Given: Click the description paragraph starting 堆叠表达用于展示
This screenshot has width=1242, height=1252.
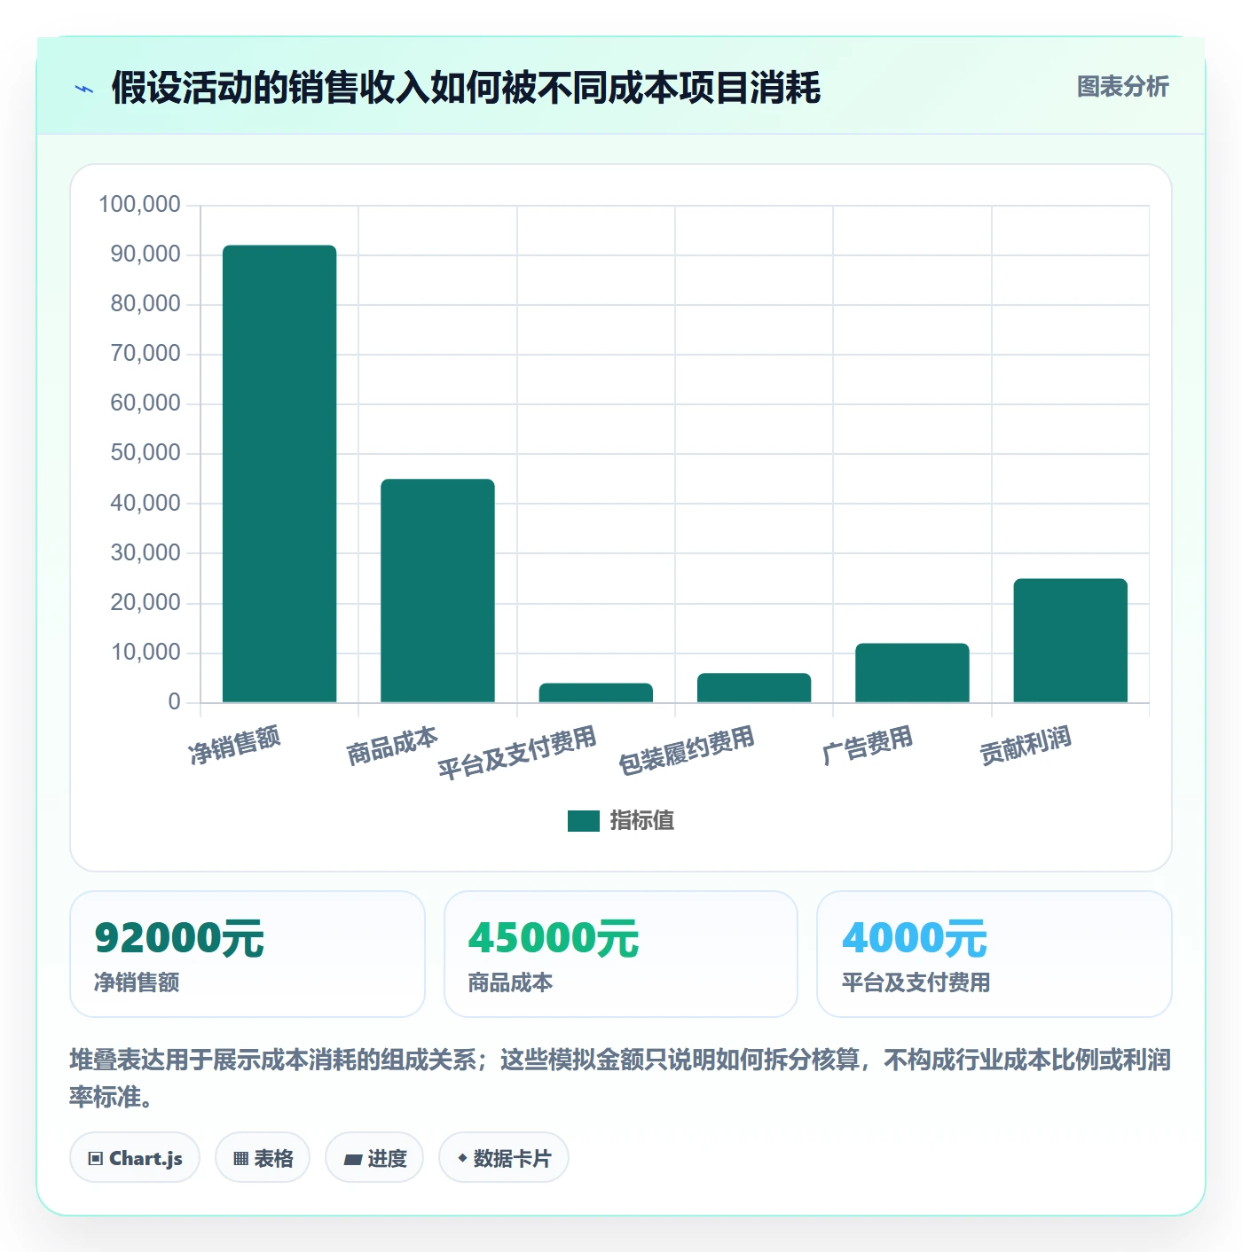Looking at the screenshot, I should tap(621, 1078).
